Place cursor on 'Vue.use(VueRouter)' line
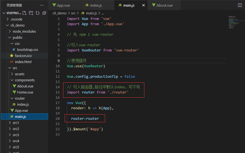Viewport: 245px width, 153px height. pos(86,66)
